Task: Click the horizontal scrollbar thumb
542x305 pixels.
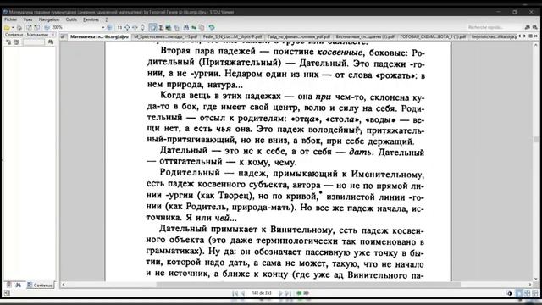Action: click(308, 285)
